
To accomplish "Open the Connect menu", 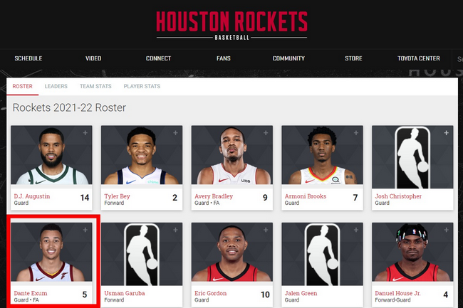I will point(158,58).
